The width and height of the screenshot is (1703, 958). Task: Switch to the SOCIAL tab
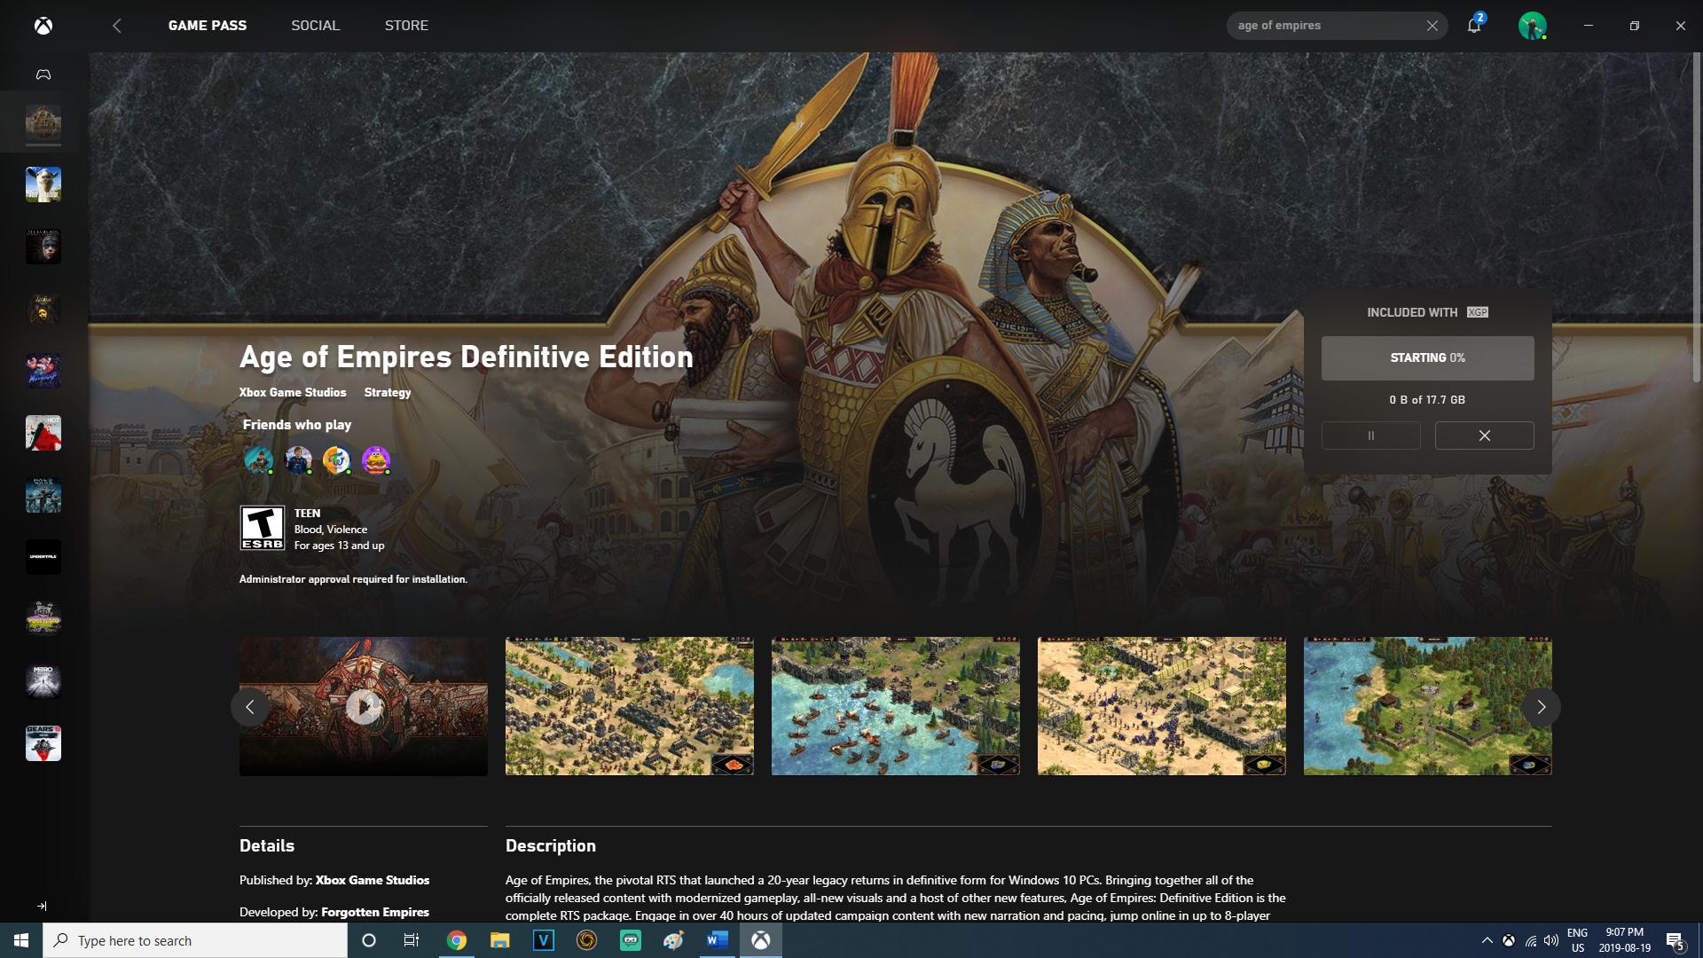click(x=315, y=26)
